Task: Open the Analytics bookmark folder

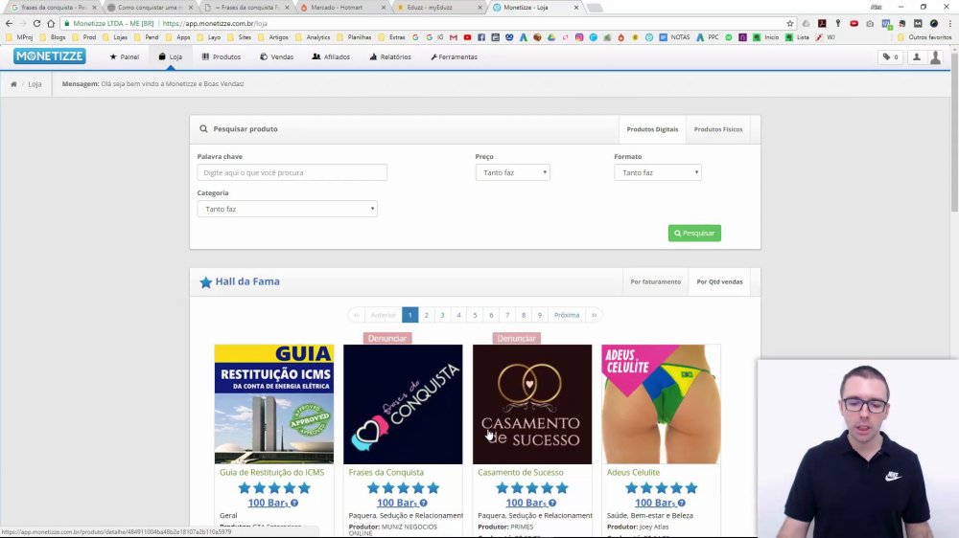Action: (313, 37)
